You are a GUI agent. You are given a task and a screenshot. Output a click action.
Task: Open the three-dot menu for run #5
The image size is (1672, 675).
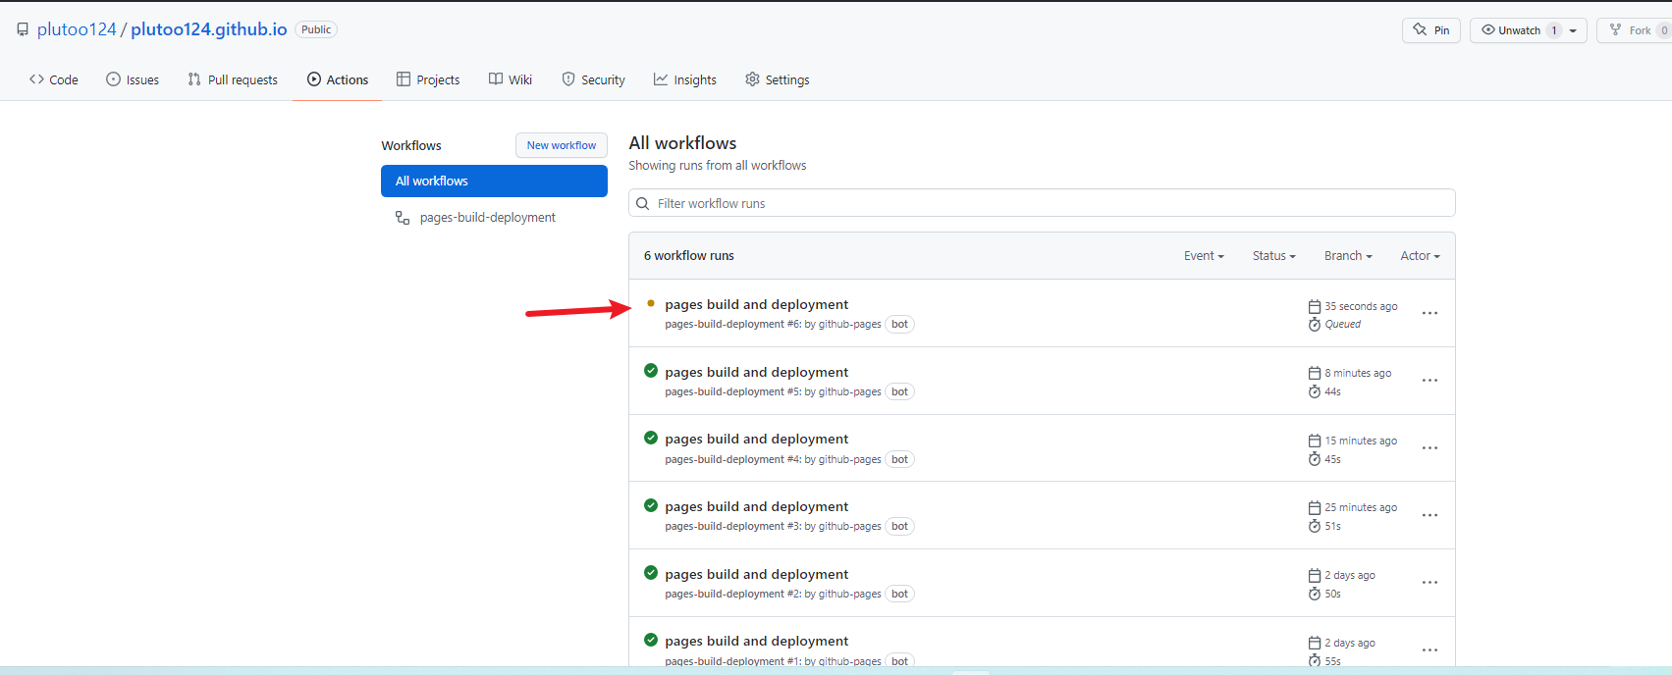click(x=1429, y=381)
